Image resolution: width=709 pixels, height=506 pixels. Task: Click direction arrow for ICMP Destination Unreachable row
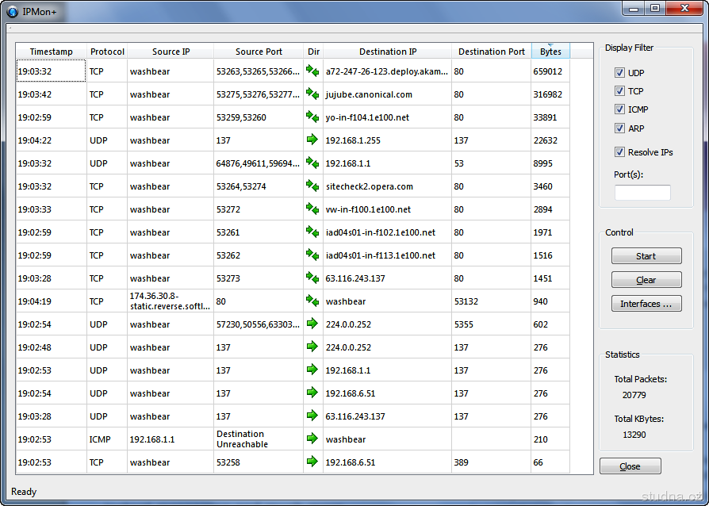312,439
